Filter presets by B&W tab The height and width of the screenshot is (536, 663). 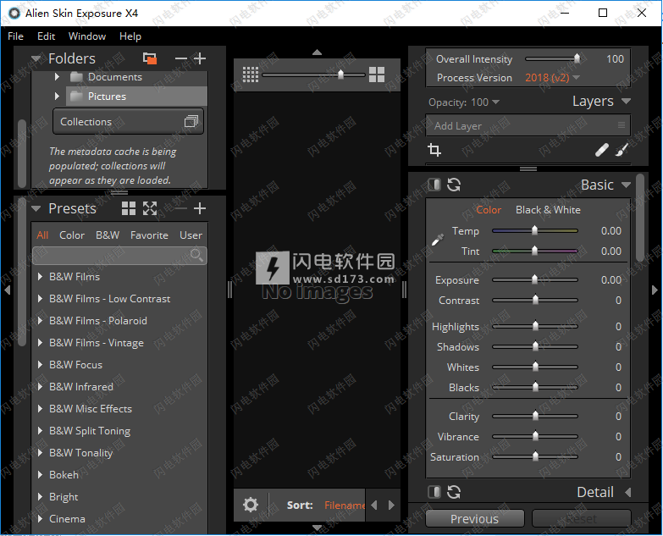click(108, 235)
